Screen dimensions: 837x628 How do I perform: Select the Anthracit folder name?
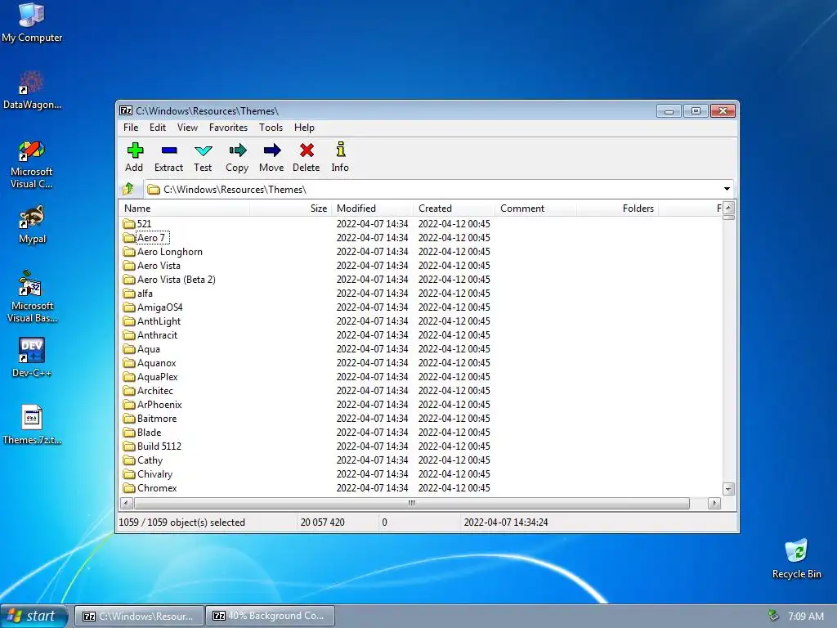point(157,334)
